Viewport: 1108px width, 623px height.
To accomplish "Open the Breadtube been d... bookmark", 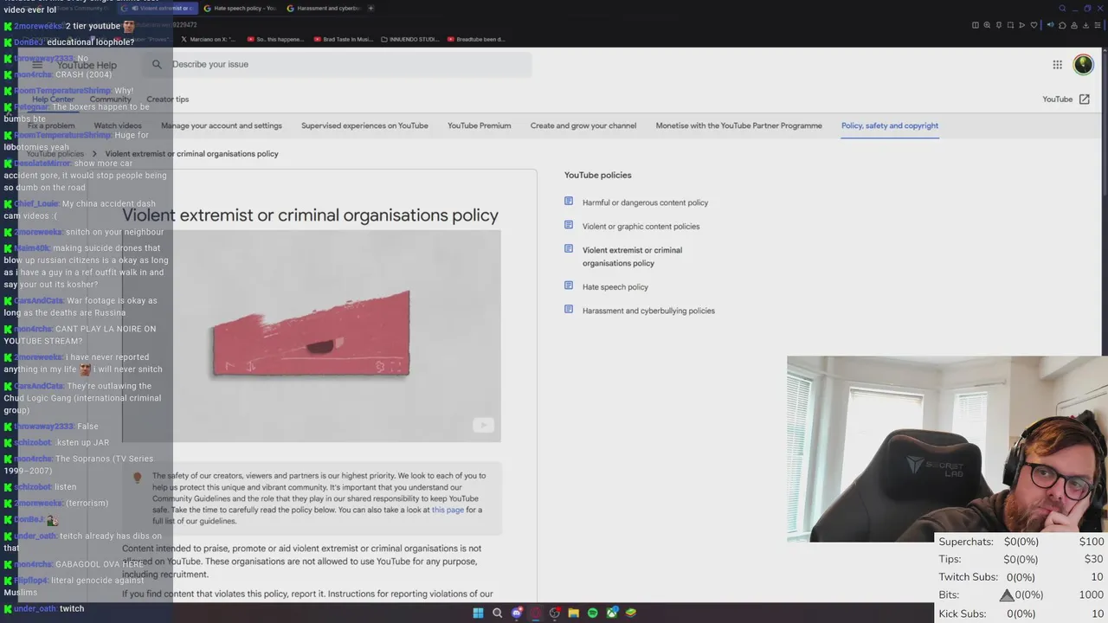I will pyautogui.click(x=475, y=39).
